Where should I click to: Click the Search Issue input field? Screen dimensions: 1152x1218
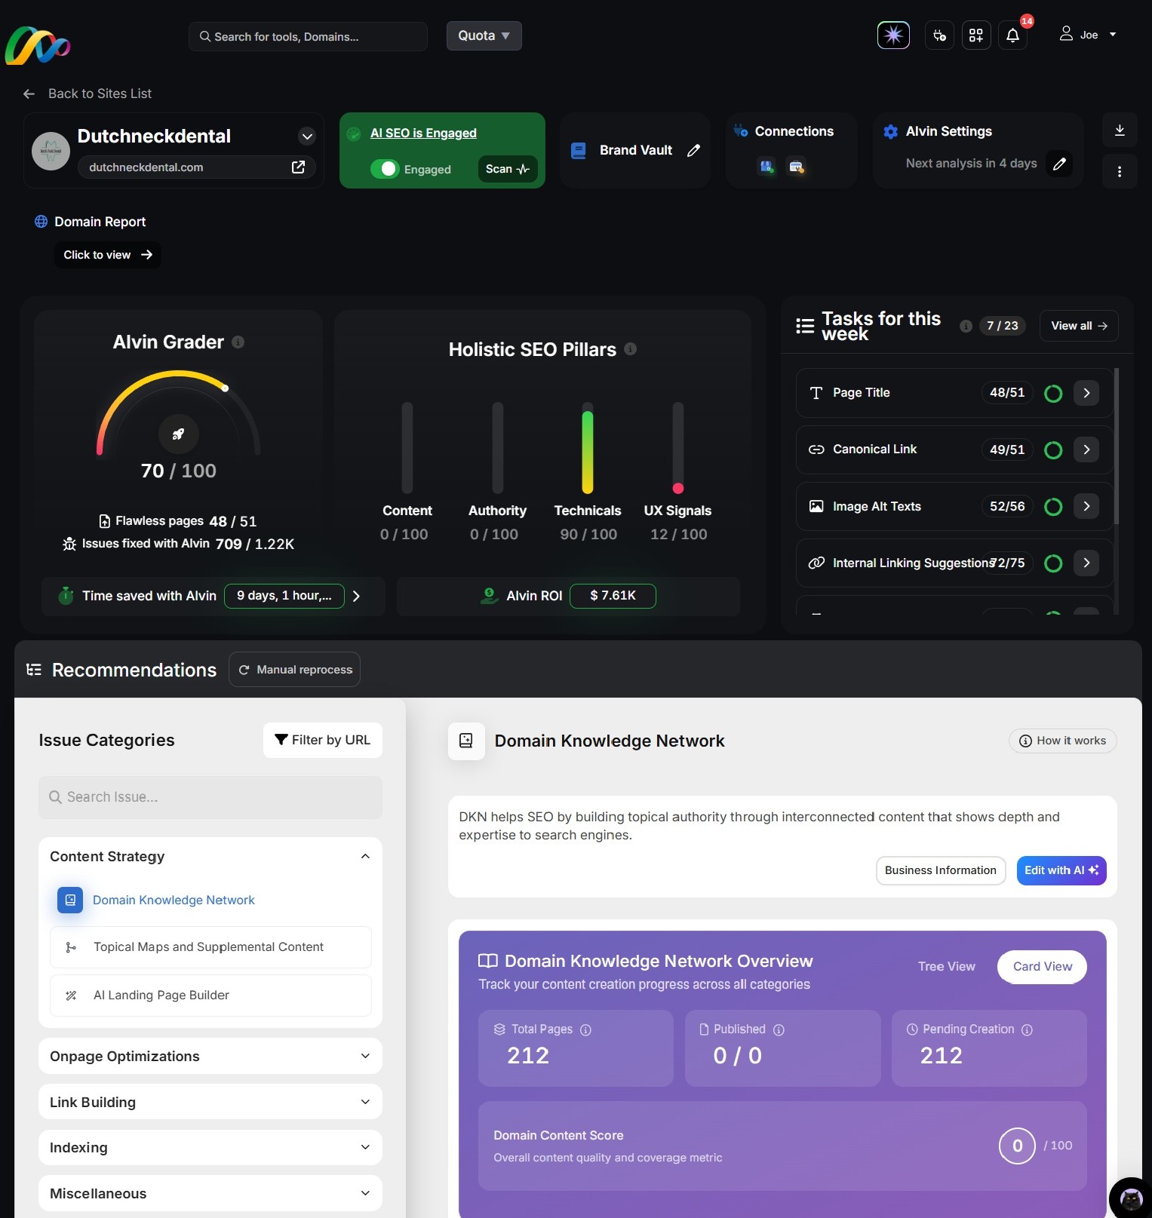click(210, 797)
